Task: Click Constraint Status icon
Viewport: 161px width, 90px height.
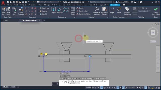Action: [x=77, y=14]
